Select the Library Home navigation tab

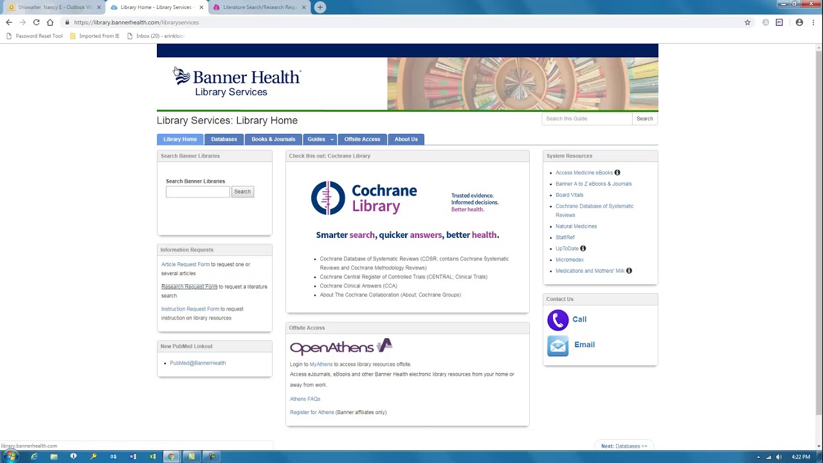pos(180,140)
